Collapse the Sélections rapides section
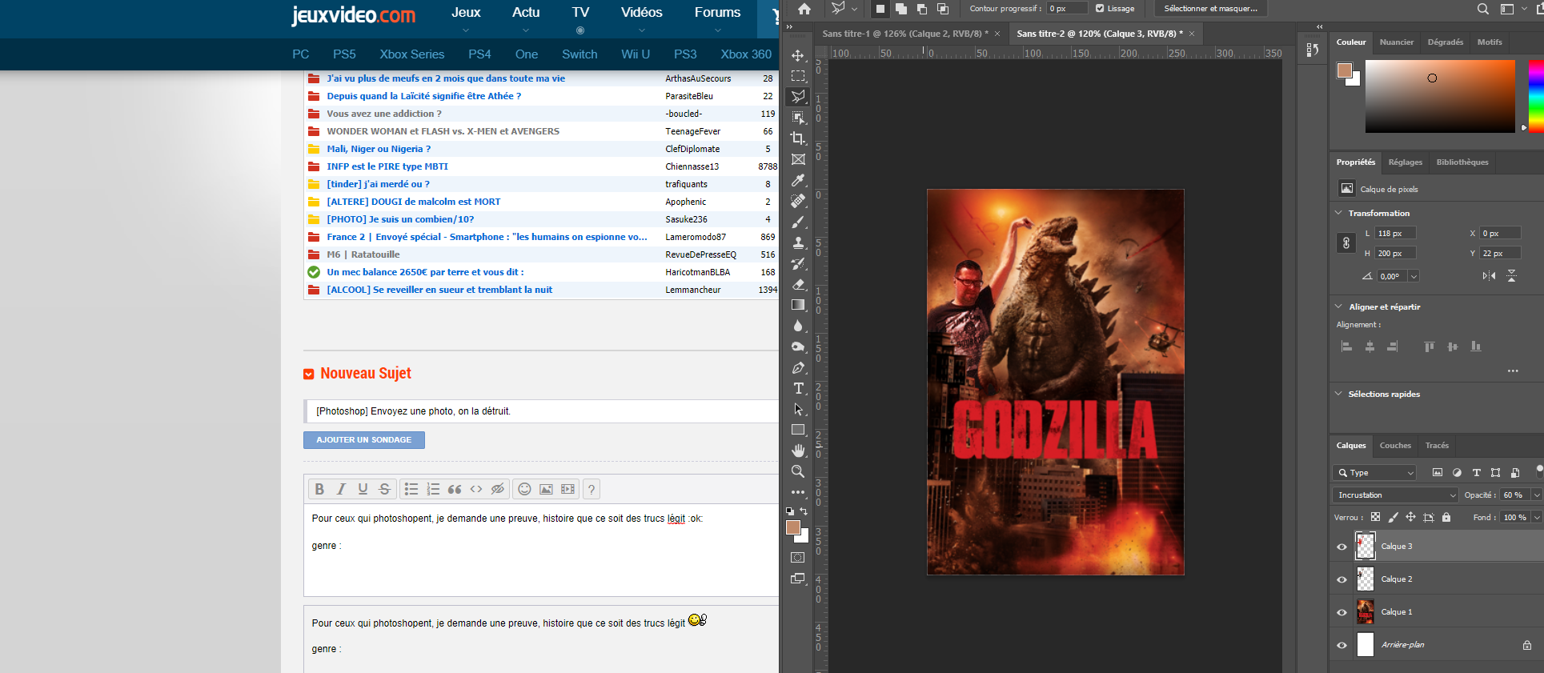Image resolution: width=1544 pixels, height=673 pixels. tap(1338, 394)
